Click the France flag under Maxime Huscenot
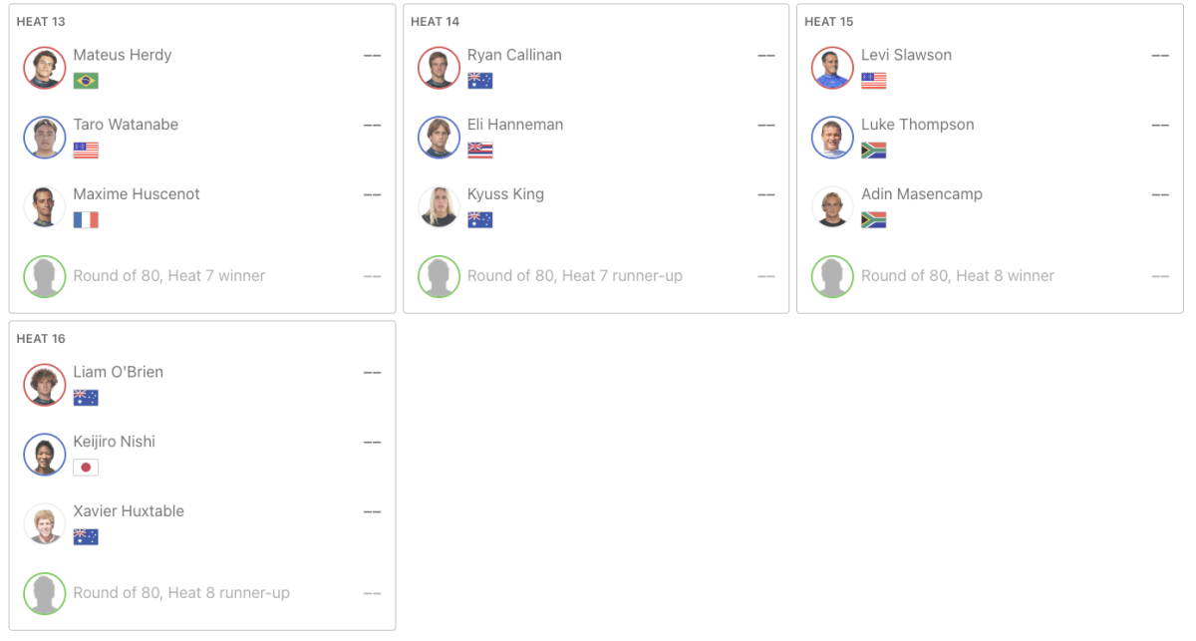1196x641 pixels. [x=86, y=220]
